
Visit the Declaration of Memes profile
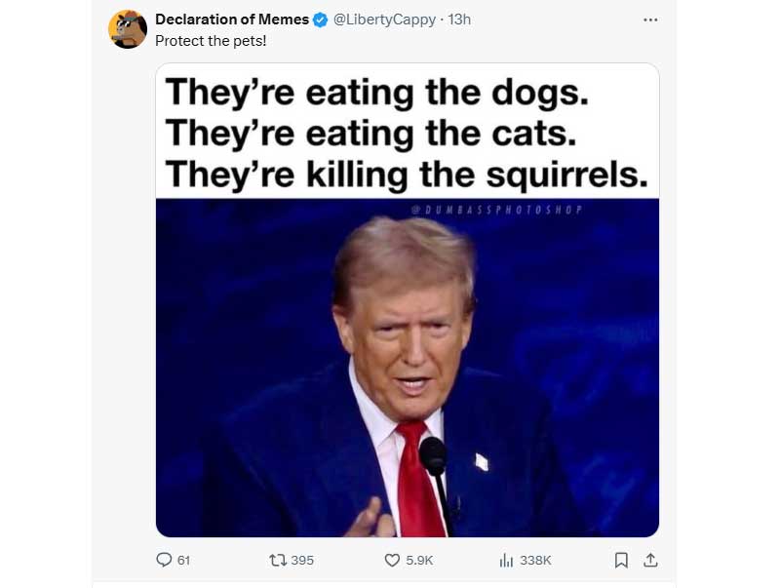tap(231, 19)
